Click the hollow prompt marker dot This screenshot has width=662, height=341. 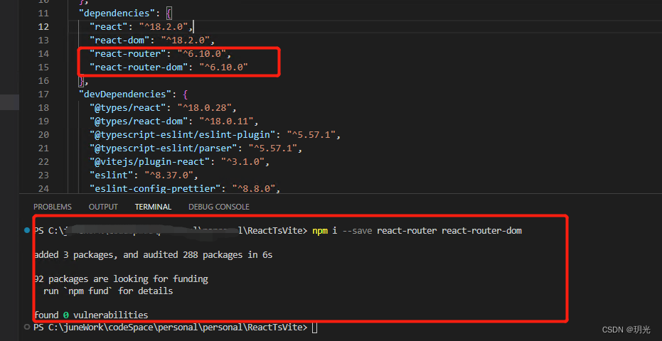(27, 327)
